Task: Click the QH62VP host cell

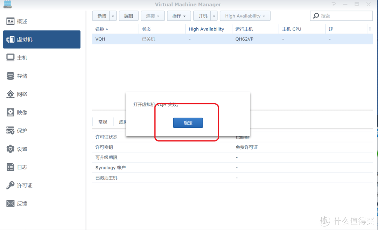Action: [244, 39]
